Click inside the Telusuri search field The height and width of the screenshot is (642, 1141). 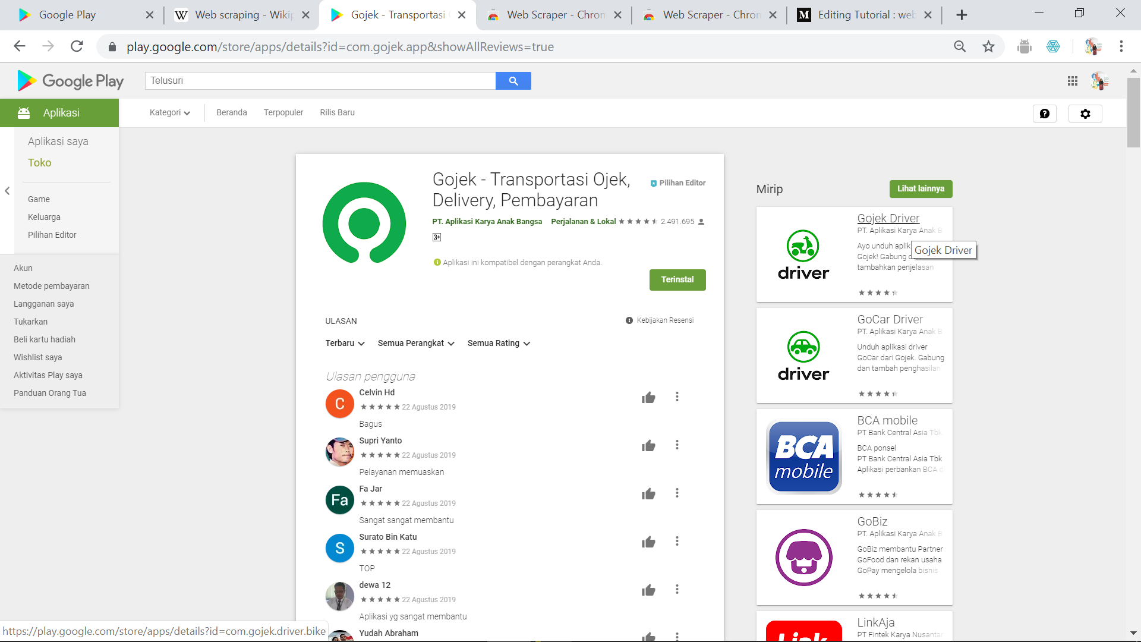coord(321,80)
